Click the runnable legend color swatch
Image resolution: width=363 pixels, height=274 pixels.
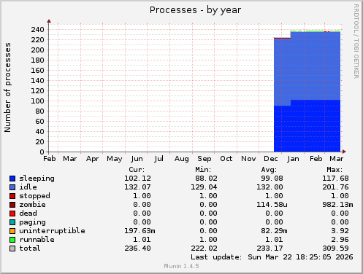click(x=12, y=240)
